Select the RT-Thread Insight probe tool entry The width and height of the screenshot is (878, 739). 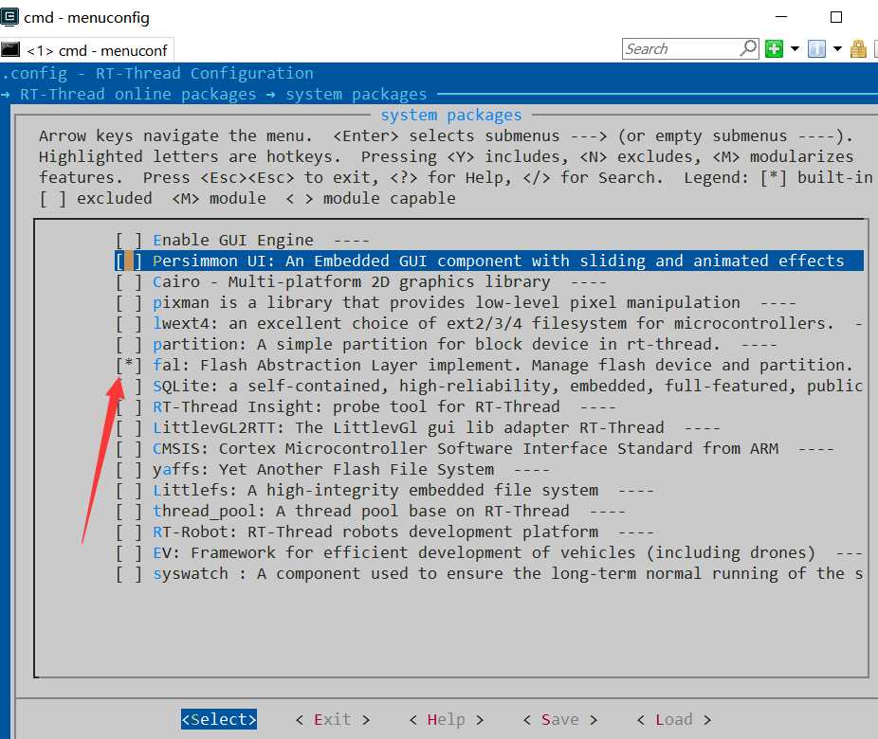tap(357, 407)
